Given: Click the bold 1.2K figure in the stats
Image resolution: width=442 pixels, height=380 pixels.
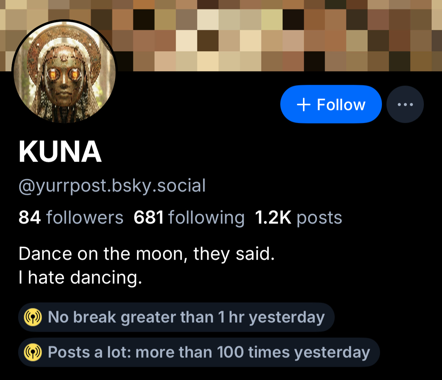Looking at the screenshot, I should point(273,218).
